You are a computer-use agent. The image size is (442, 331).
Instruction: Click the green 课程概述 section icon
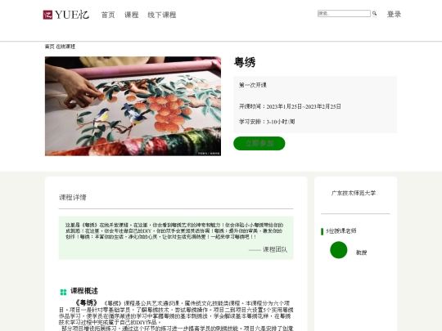63,292
